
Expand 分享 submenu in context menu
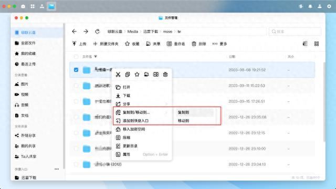(142, 104)
